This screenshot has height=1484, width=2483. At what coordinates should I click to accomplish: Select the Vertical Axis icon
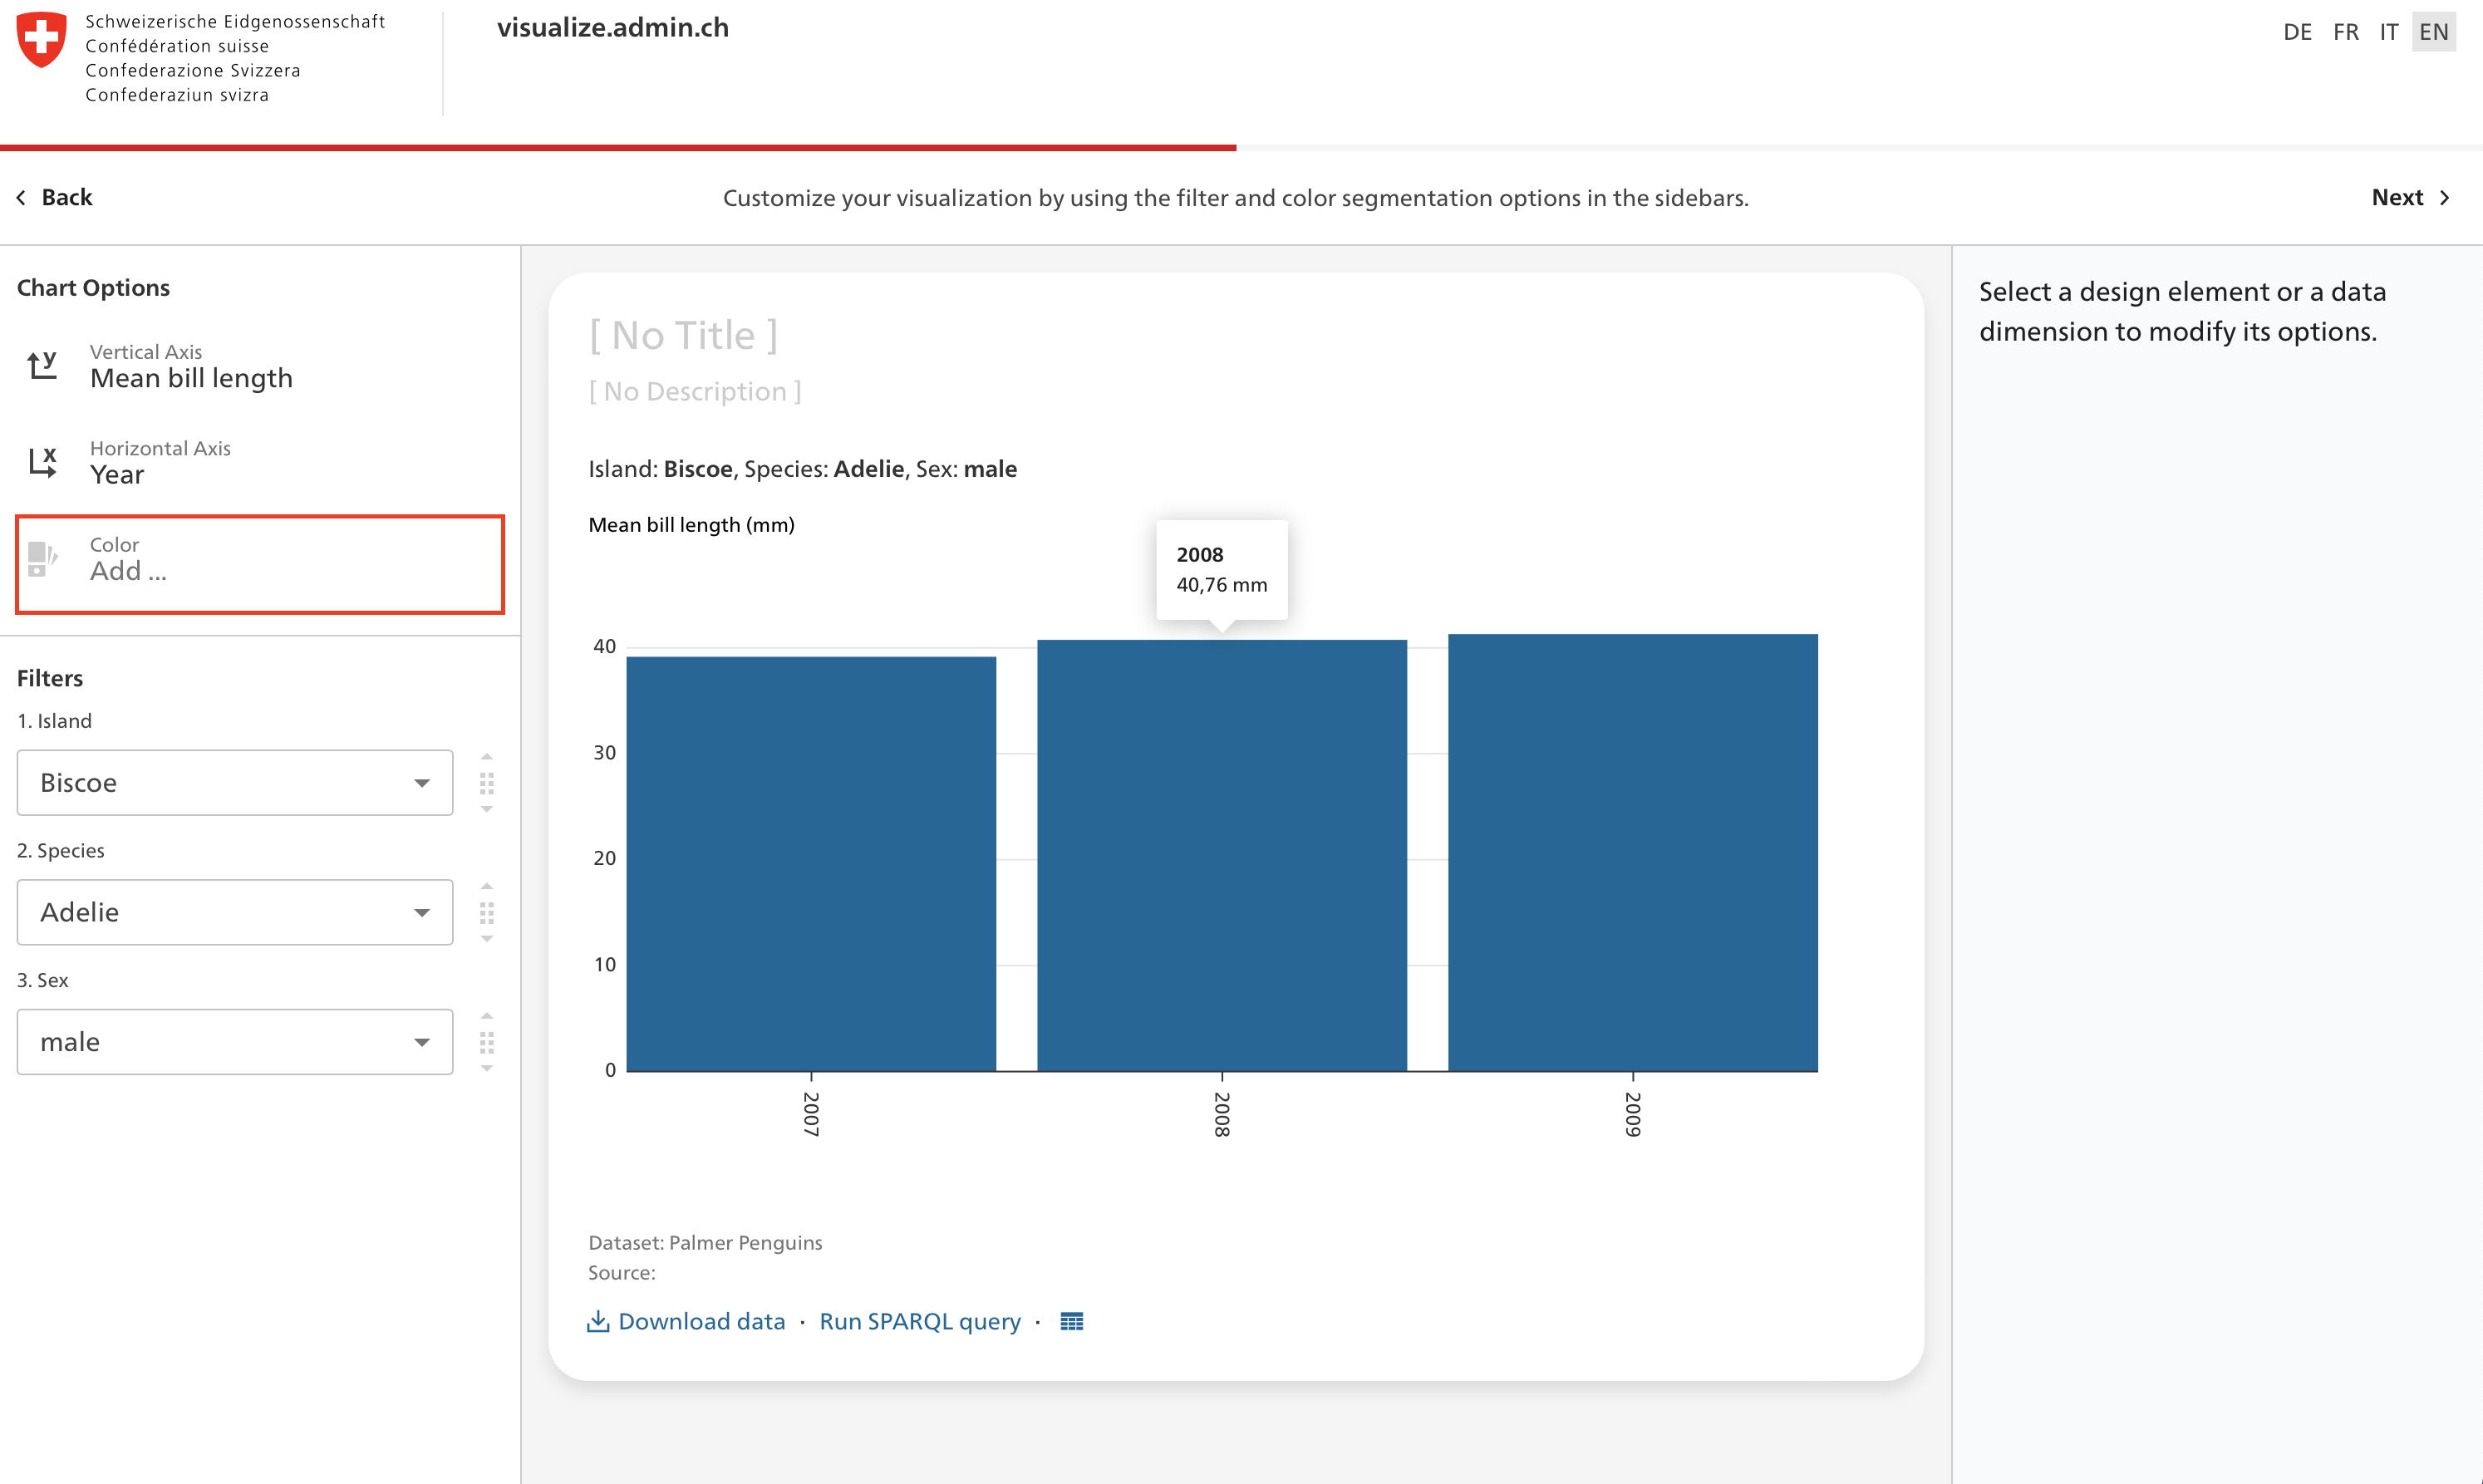43,365
